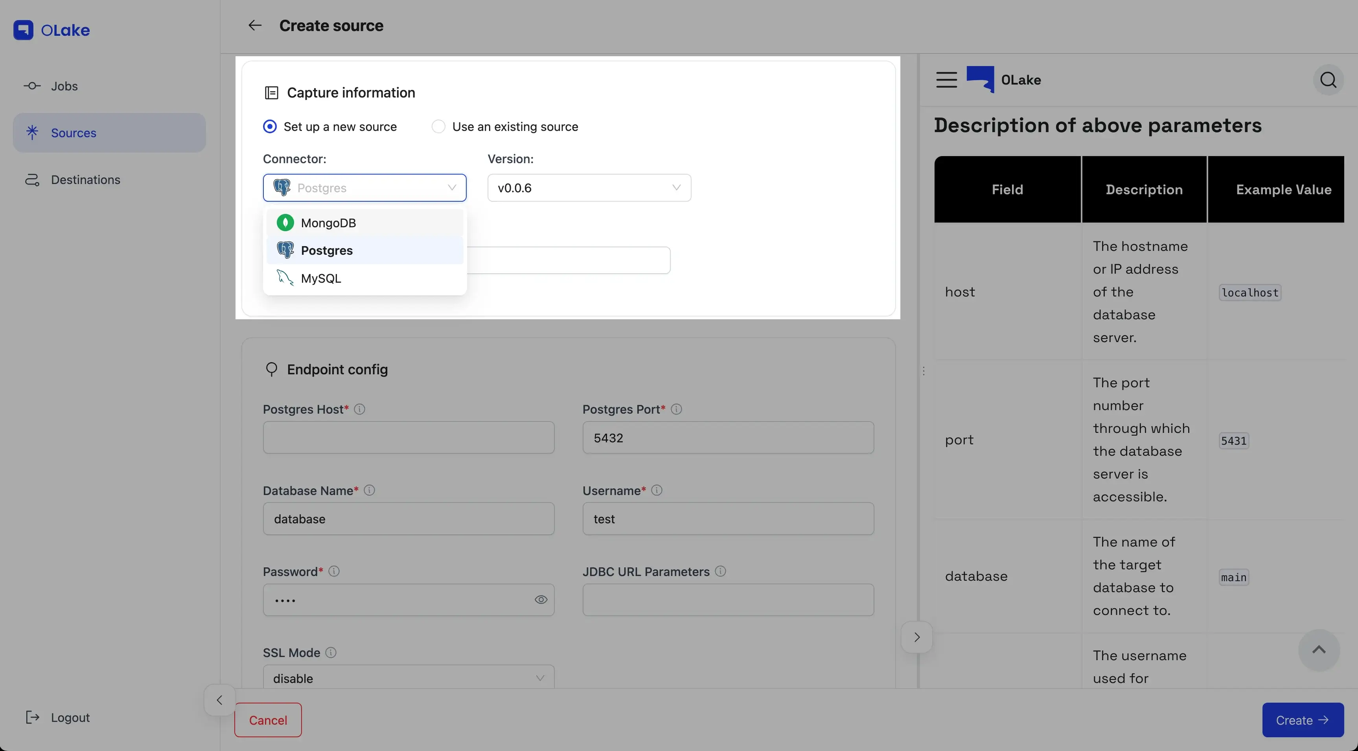This screenshot has width=1358, height=751.
Task: Click the panel resize handle dots
Action: (924, 371)
